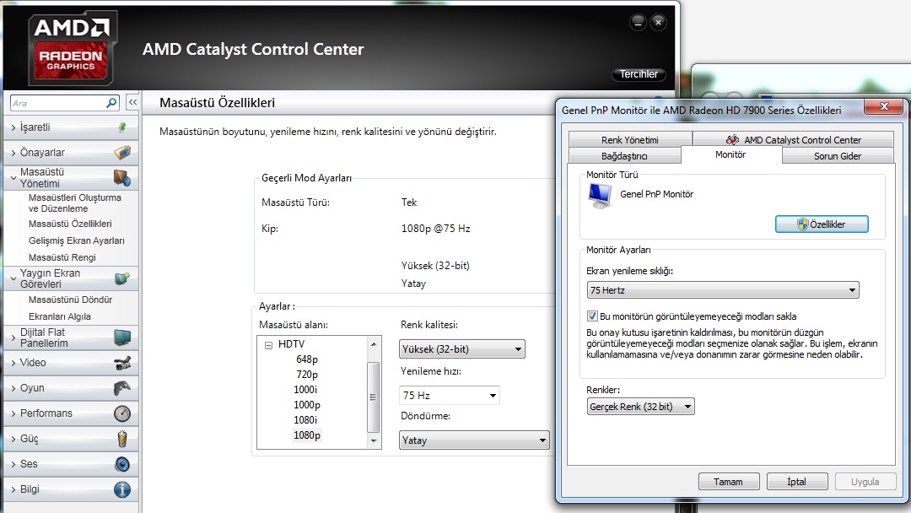911x513 pixels.
Task: Open the Döndürme Yatay dropdown
Action: (x=474, y=440)
